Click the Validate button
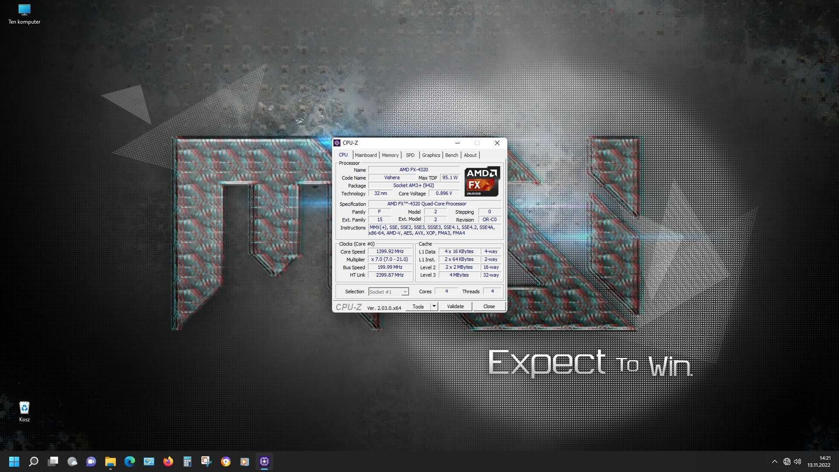Viewport: 839px width, 472px height. [455, 307]
